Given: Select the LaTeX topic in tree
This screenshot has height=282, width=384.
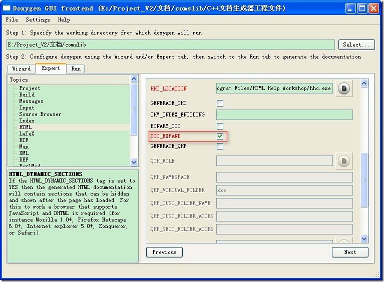Looking at the screenshot, I should pyautogui.click(x=27, y=133).
